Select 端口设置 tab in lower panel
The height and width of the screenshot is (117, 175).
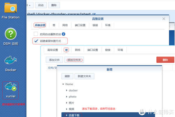[93, 50]
